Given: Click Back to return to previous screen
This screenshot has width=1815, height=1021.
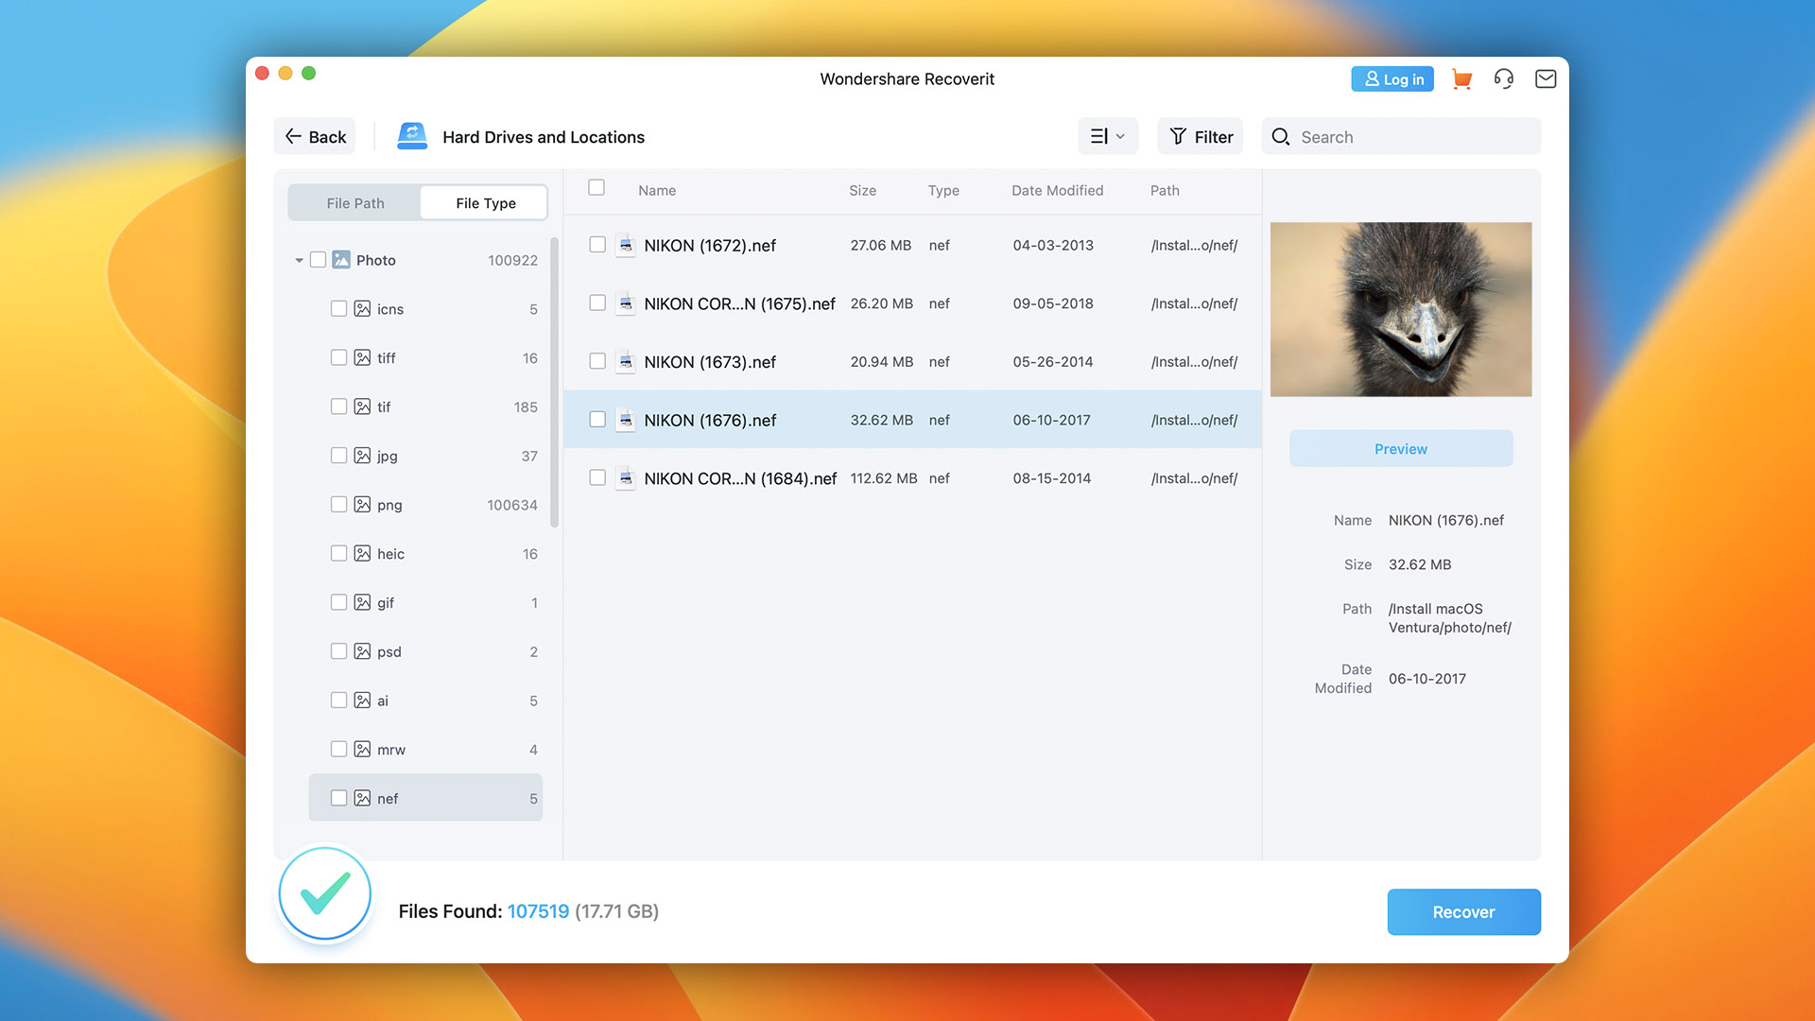Looking at the screenshot, I should point(314,136).
